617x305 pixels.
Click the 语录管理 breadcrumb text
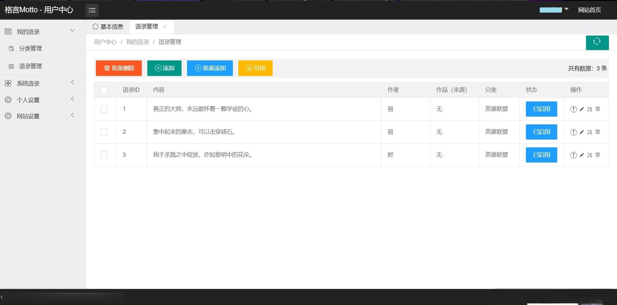170,42
